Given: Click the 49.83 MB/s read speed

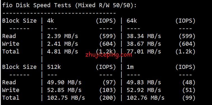Looking at the screenshot, I should tap(144, 82).
